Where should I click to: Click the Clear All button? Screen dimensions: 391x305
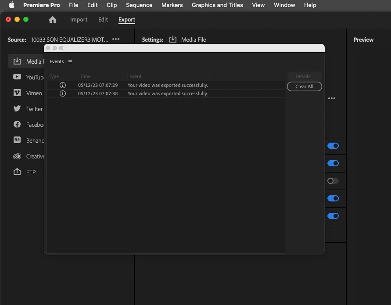(304, 86)
